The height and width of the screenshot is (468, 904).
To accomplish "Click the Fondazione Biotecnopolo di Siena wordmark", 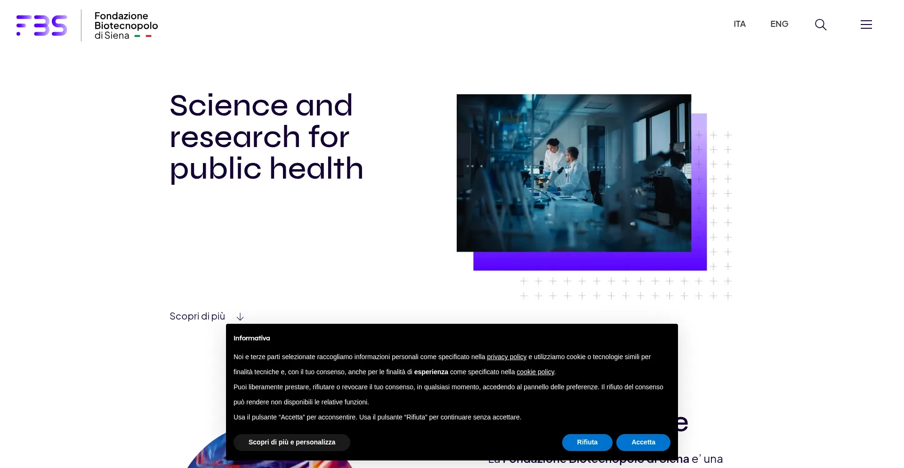I will [x=126, y=25].
